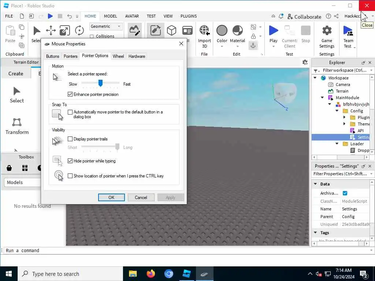The image size is (375, 281).
Task: Click the share icon in title ribbon
Action: pos(336,16)
